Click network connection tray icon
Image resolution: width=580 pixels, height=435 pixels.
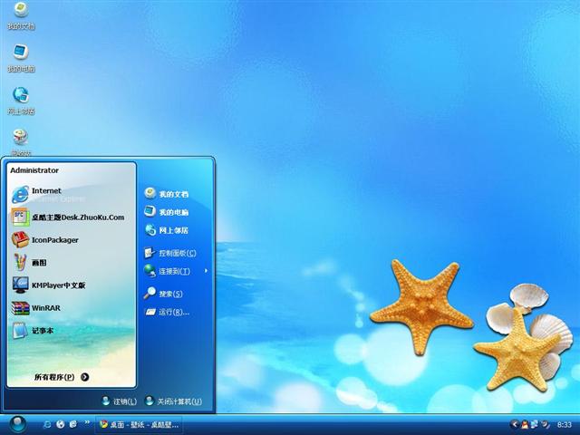click(535, 424)
